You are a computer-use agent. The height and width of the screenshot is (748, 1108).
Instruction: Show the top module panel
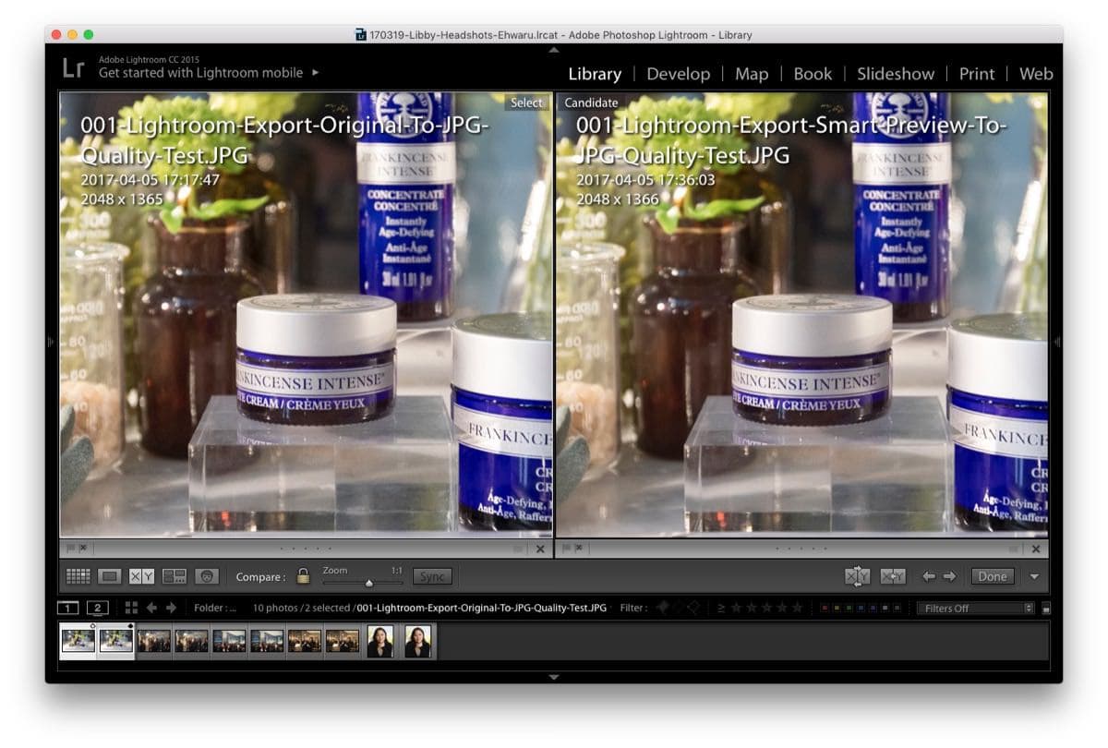coord(554,49)
